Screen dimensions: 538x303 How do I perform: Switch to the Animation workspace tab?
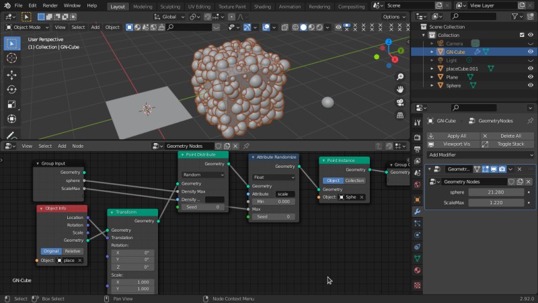coord(290,7)
